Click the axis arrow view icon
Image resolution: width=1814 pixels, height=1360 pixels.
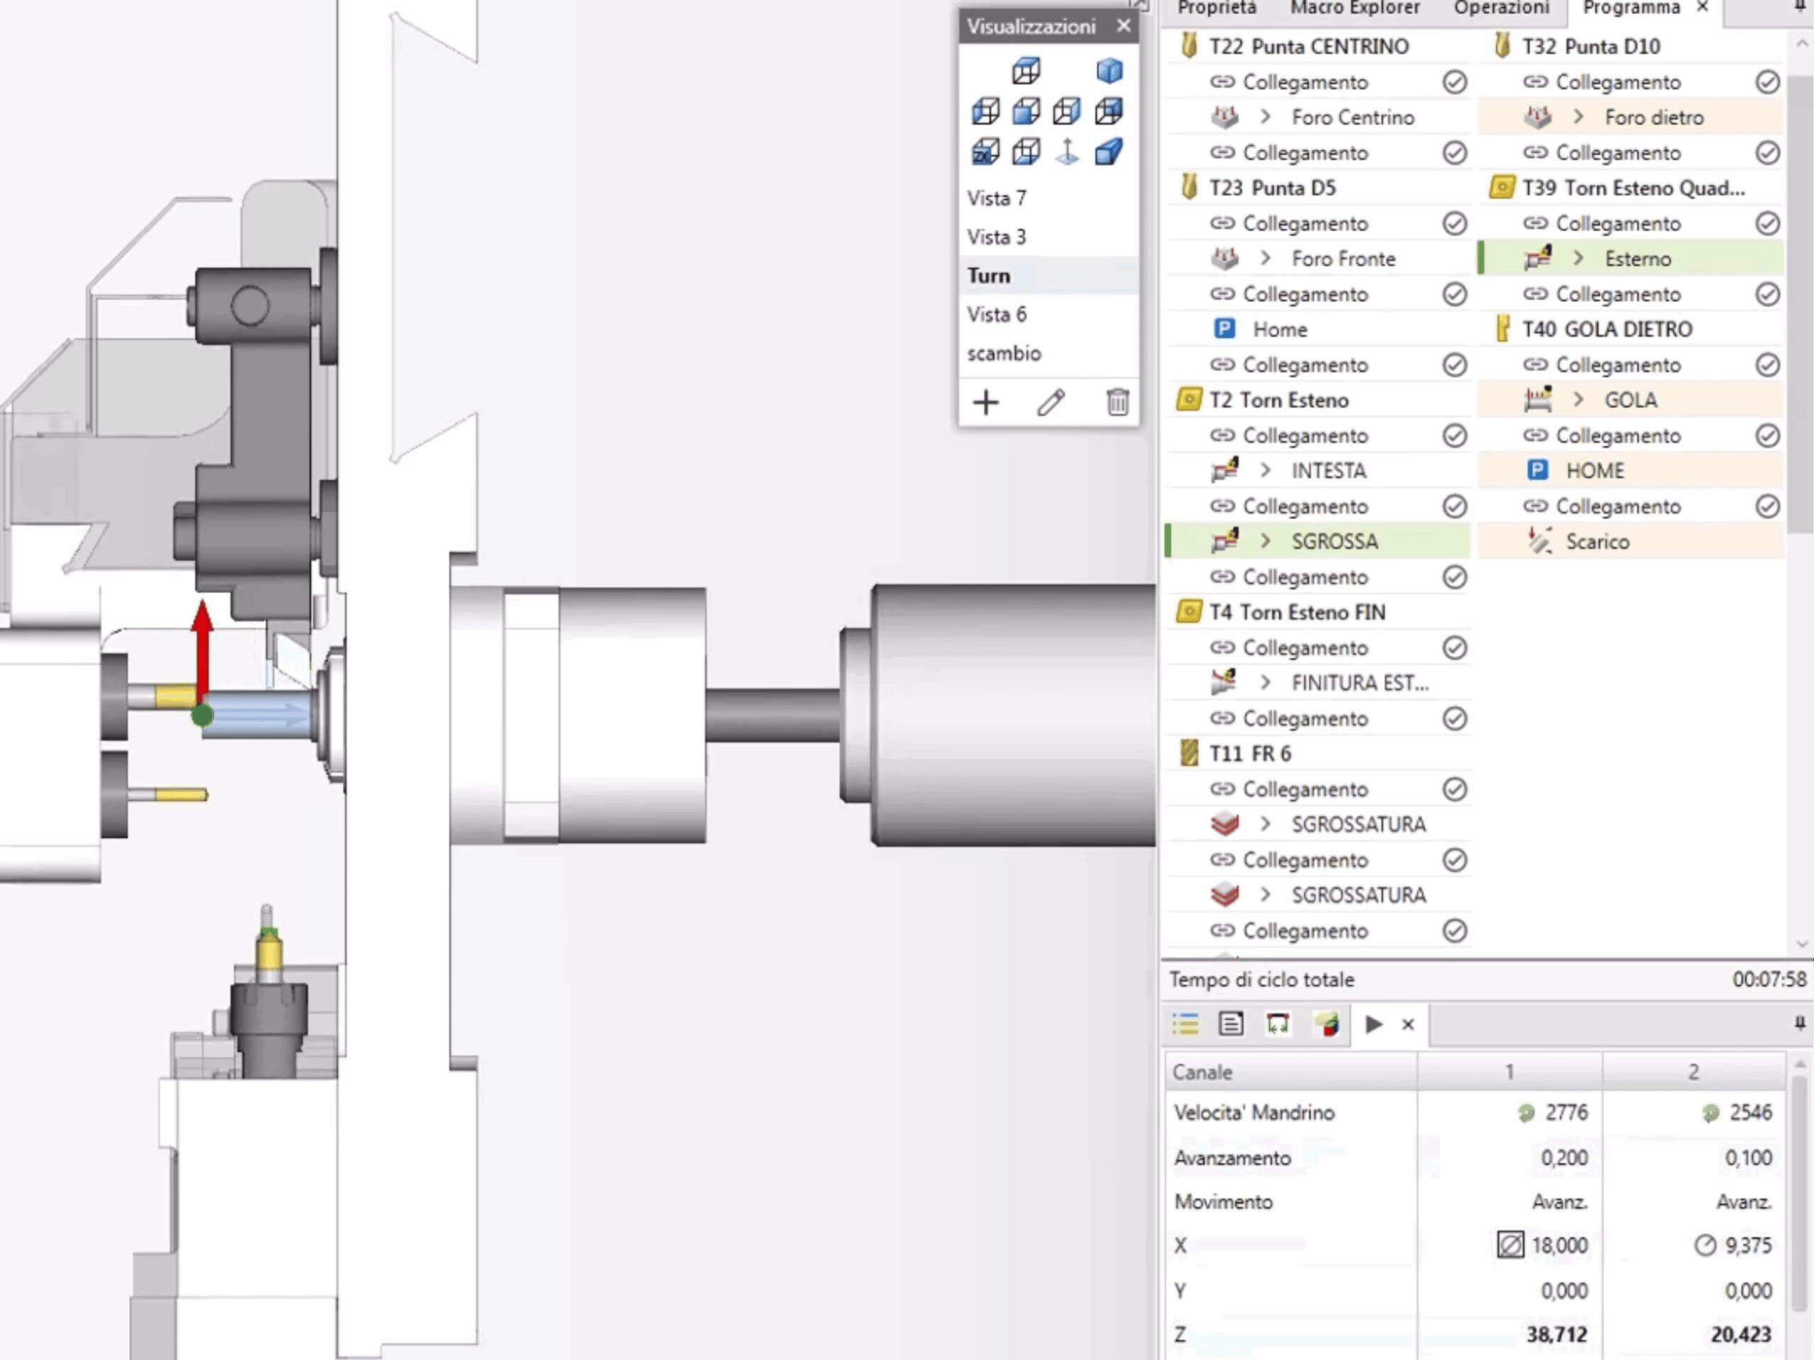[x=1067, y=152]
